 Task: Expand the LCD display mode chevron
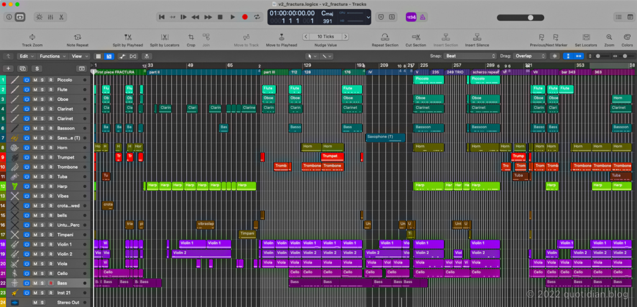[x=369, y=17]
